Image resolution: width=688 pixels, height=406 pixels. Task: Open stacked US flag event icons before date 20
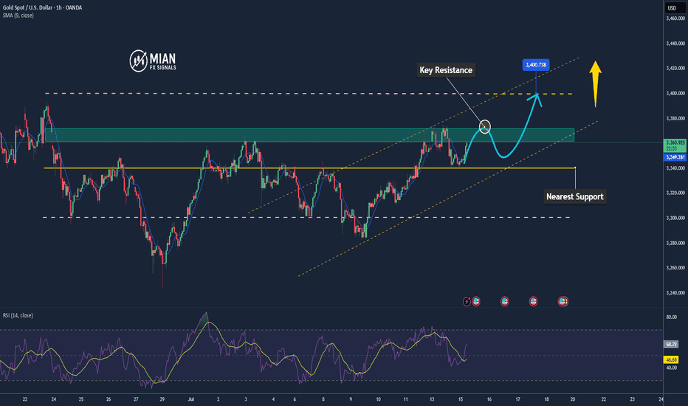pyautogui.click(x=563, y=301)
